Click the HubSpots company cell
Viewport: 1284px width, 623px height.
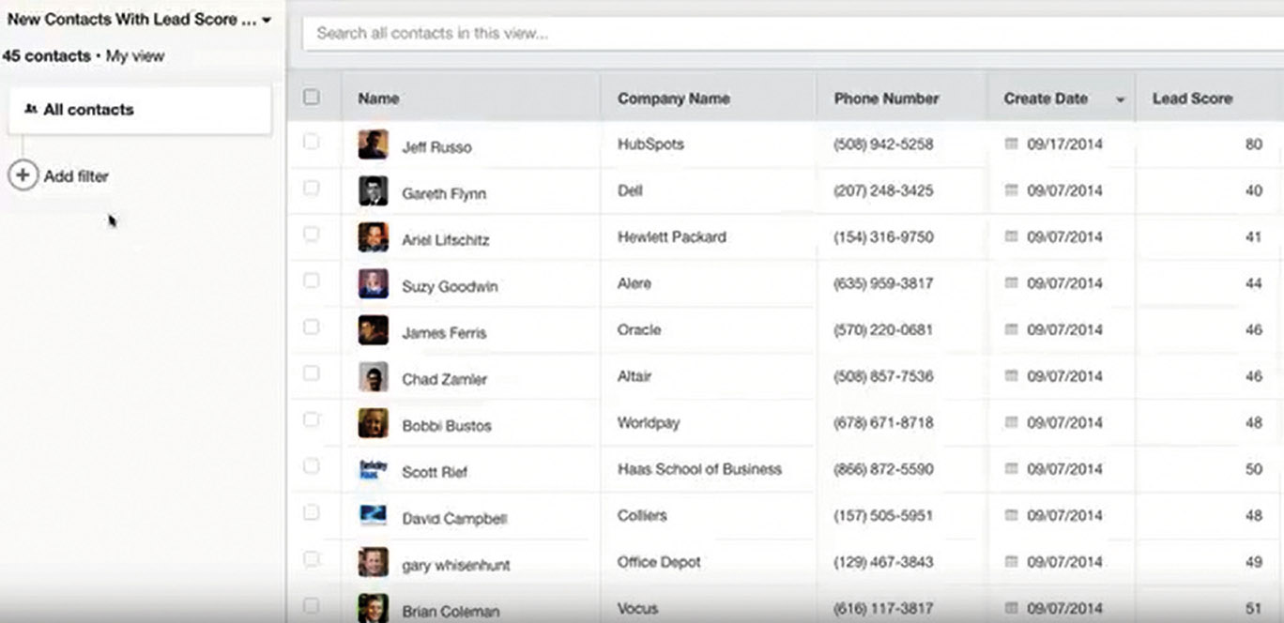tap(650, 144)
